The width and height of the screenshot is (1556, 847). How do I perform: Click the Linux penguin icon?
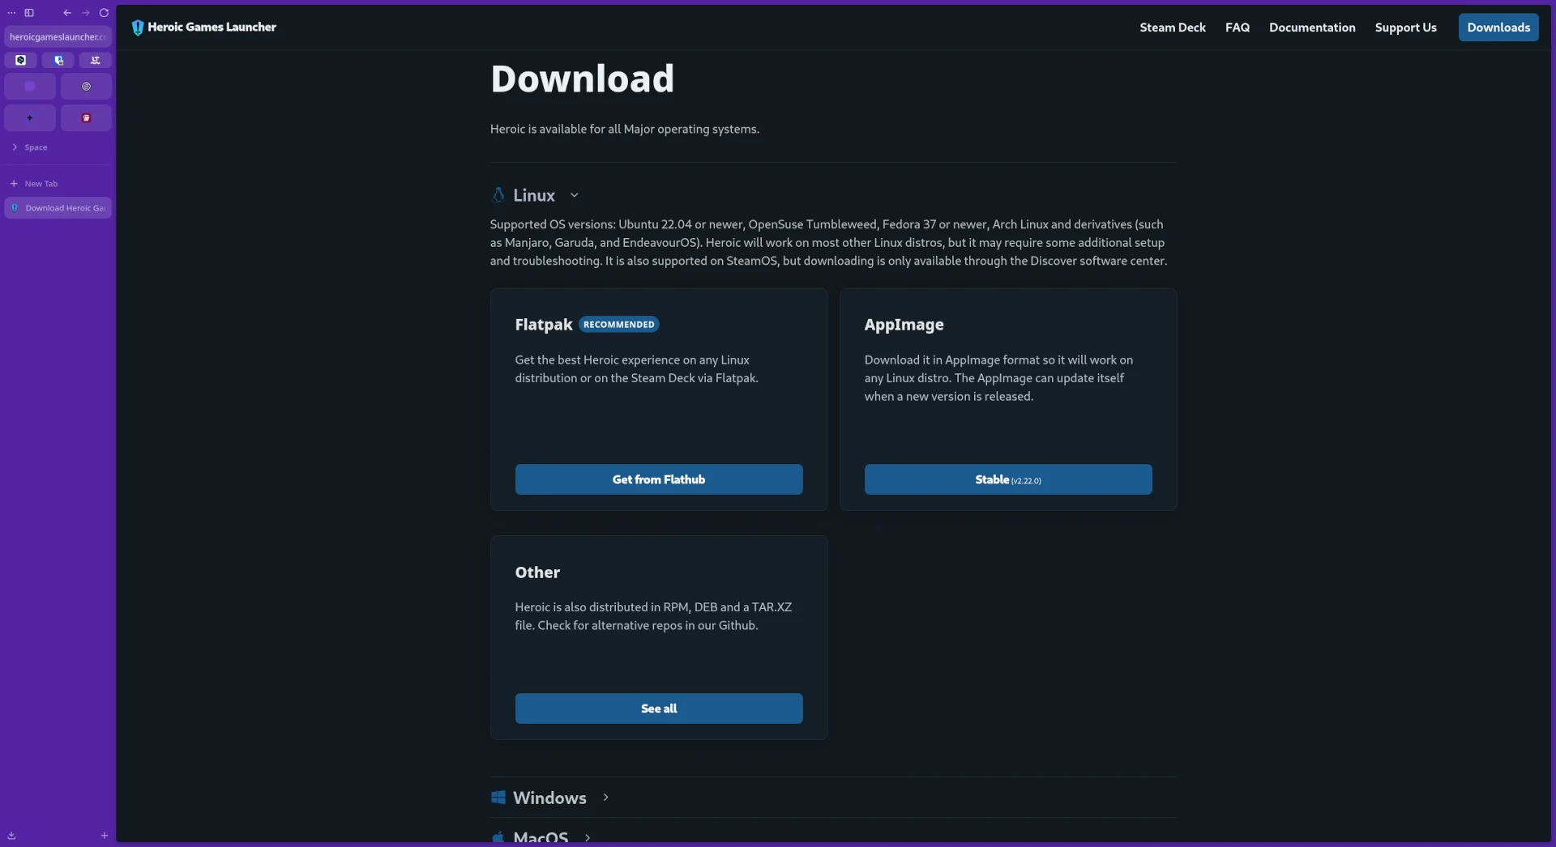pyautogui.click(x=498, y=195)
